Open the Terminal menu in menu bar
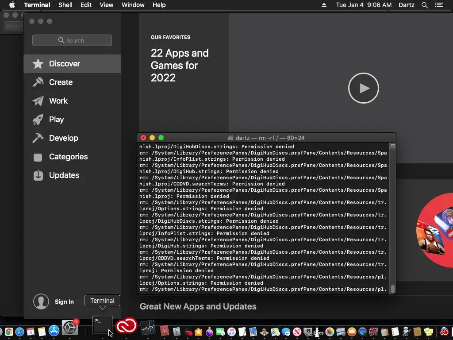This screenshot has width=453, height=340. point(37,5)
